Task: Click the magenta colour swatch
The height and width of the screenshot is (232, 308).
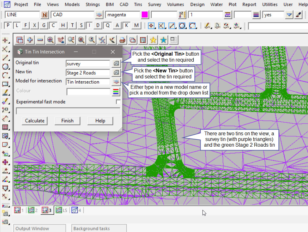Action: [145, 15]
